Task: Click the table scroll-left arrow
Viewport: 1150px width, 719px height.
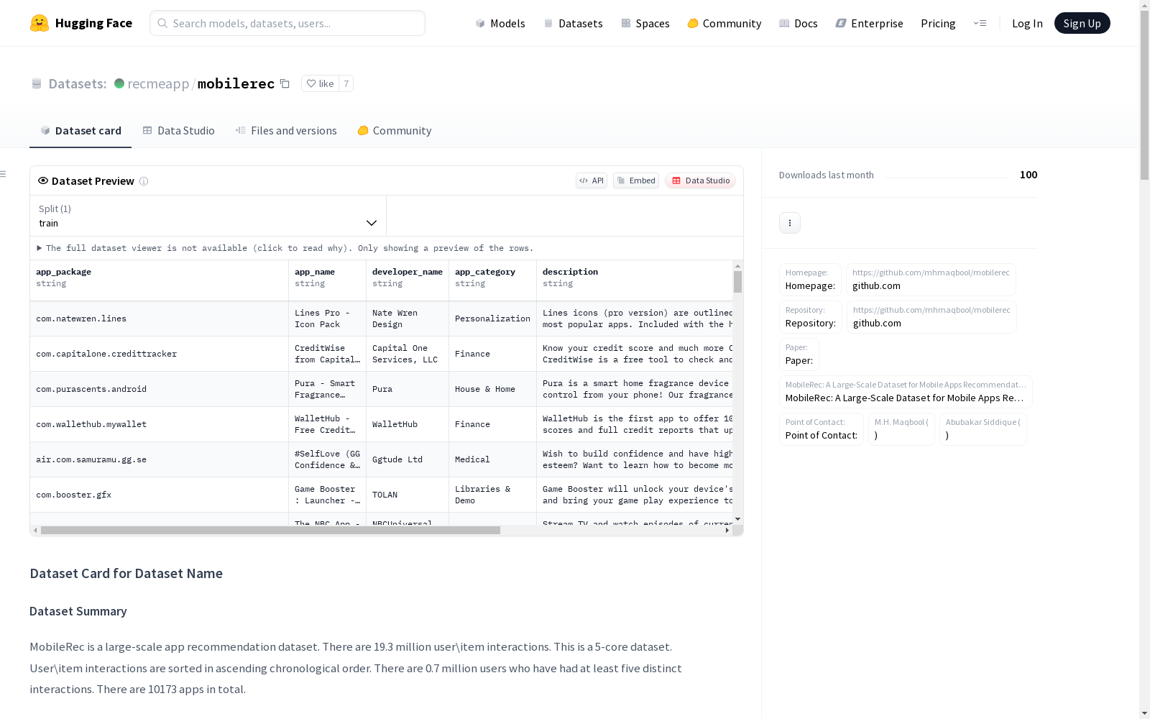Action: pos(35,531)
